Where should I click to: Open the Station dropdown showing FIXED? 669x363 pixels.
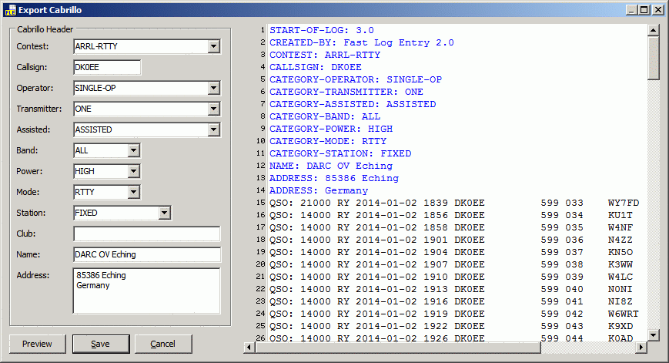(x=164, y=213)
